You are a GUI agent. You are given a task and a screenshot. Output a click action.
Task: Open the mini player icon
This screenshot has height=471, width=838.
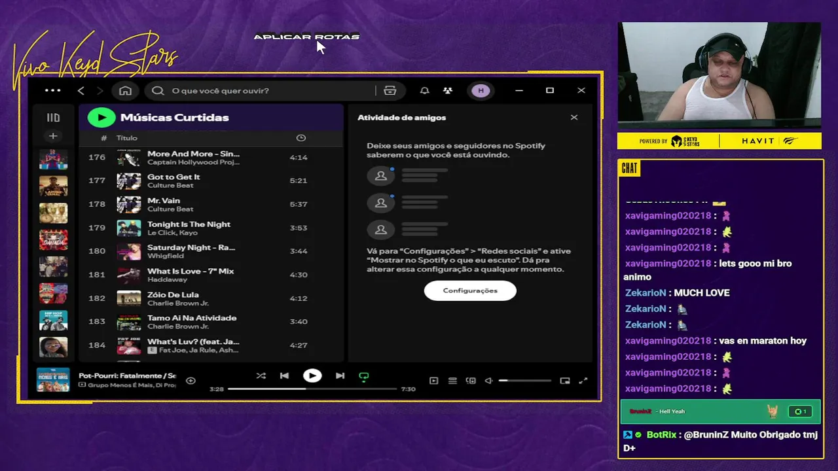click(565, 381)
